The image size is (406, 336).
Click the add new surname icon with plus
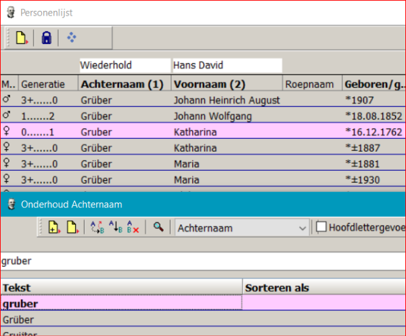click(x=54, y=228)
